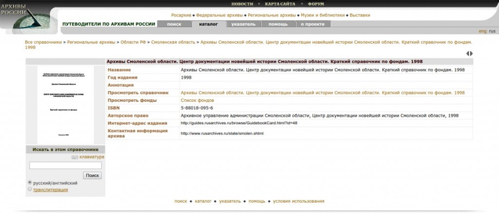Click the guides.rusarchives.ru GuidebookCard URL text
499x213 pixels.
(x=239, y=123)
